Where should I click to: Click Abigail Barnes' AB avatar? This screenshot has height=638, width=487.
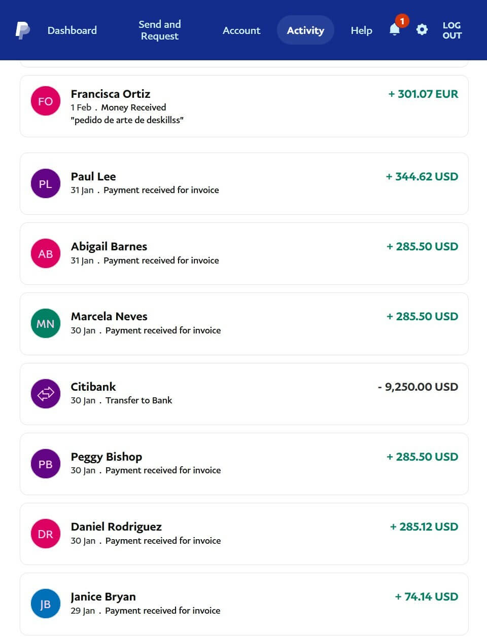46,254
